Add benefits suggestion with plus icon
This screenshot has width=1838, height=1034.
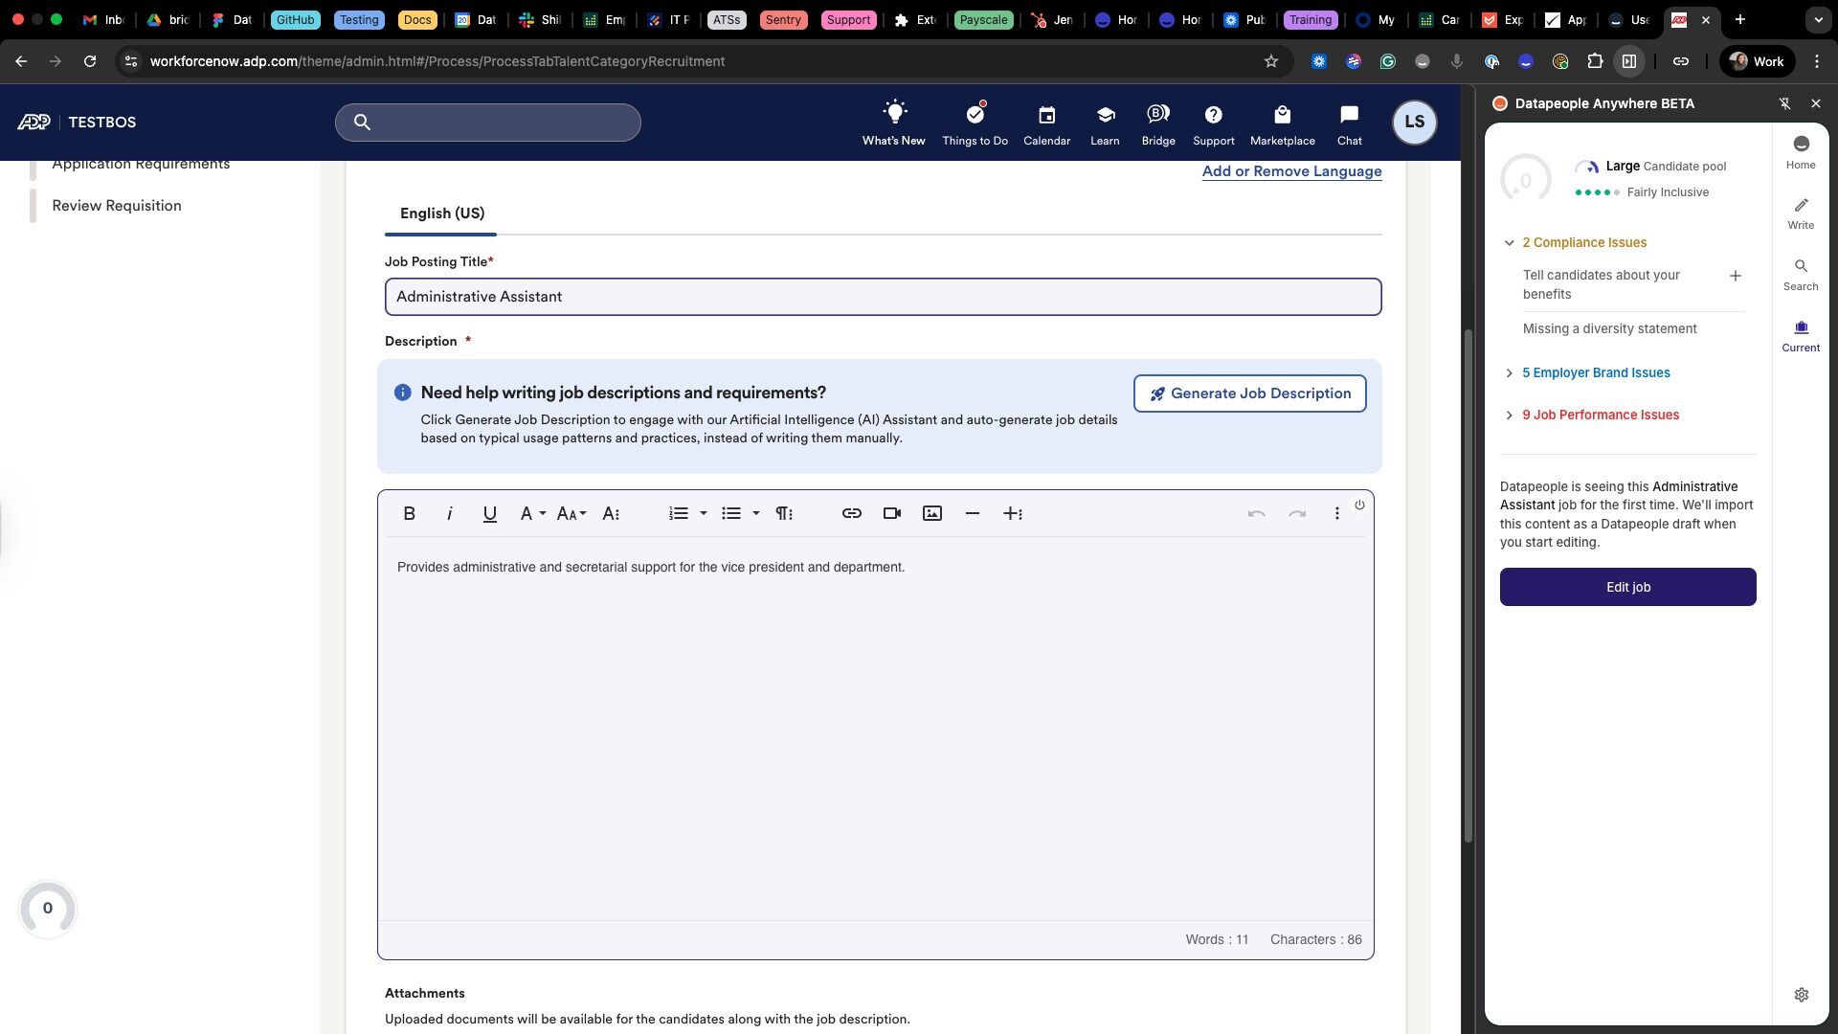[1735, 276]
